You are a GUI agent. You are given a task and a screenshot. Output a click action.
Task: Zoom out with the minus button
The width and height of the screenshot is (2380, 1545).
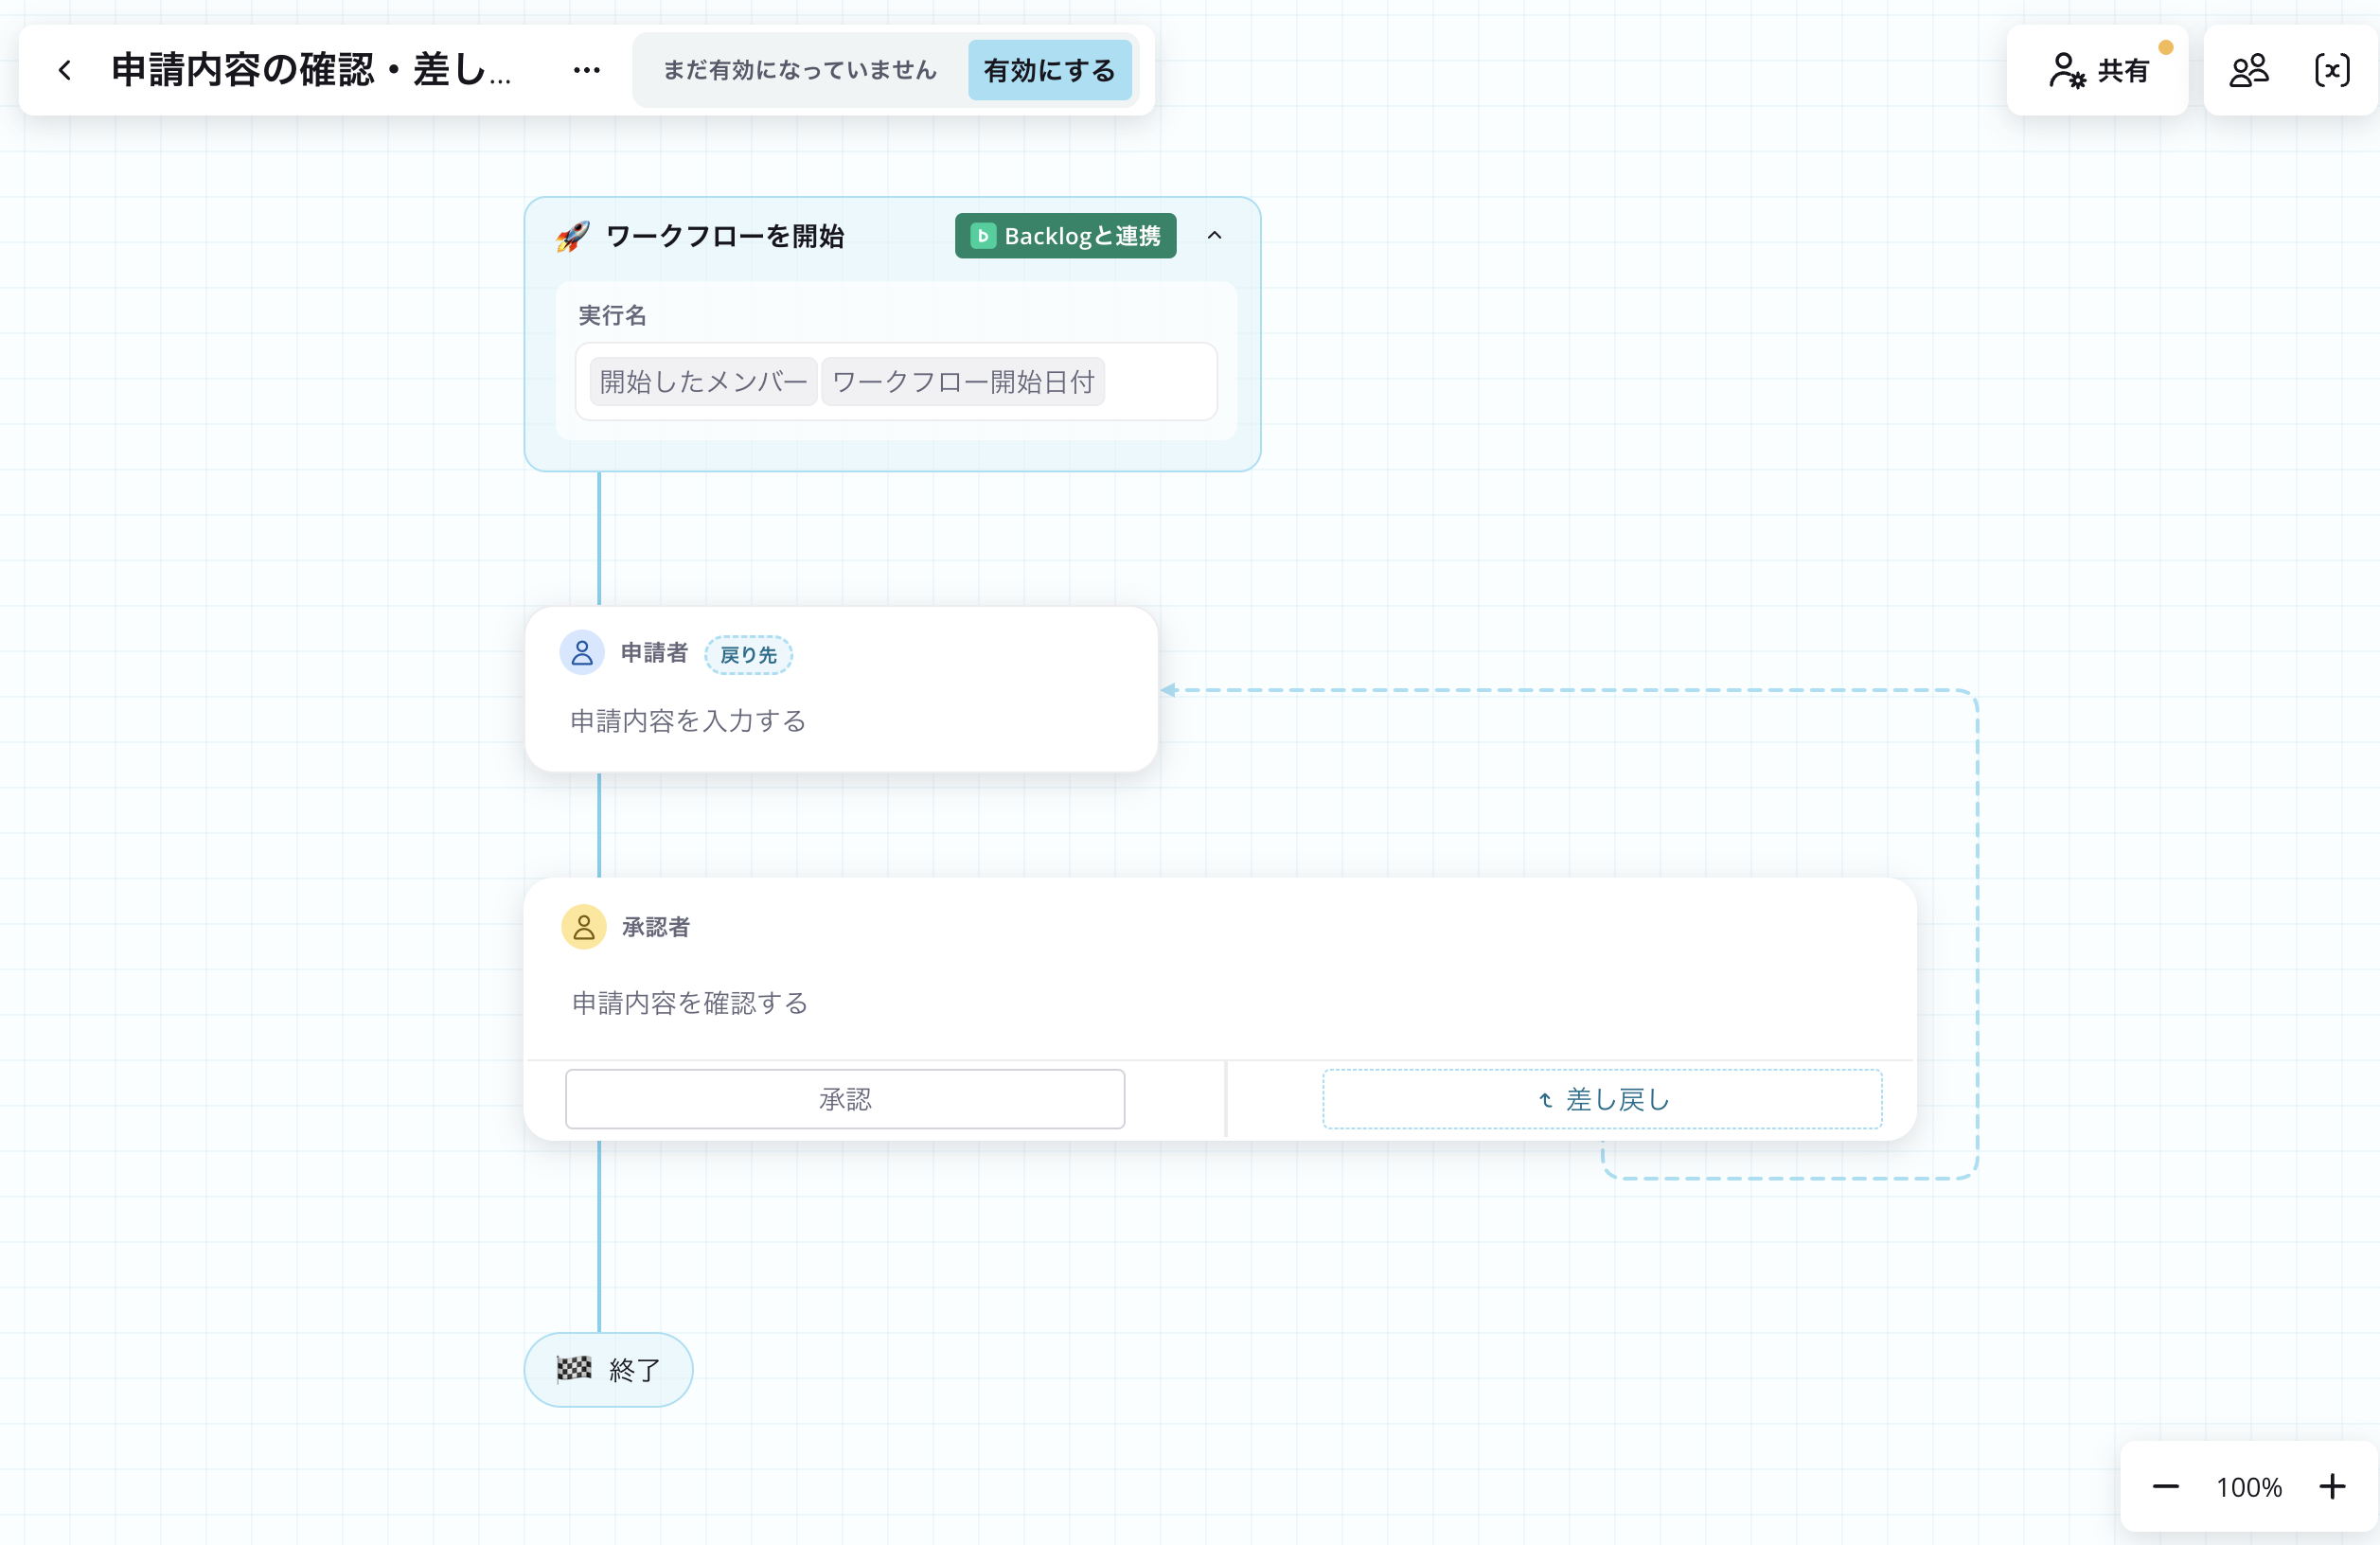pyautogui.click(x=2165, y=1487)
